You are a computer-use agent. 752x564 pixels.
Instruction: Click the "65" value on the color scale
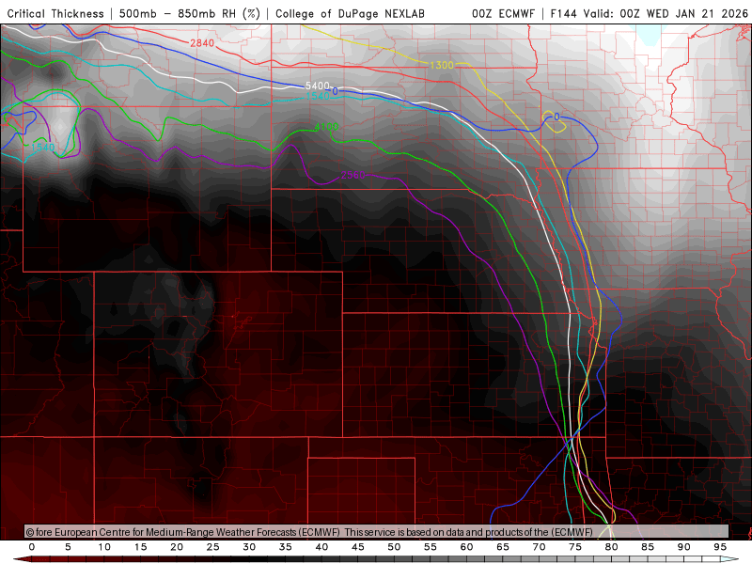pyautogui.click(x=503, y=547)
